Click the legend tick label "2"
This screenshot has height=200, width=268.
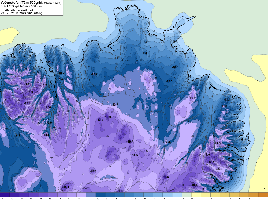coord(211,198)
